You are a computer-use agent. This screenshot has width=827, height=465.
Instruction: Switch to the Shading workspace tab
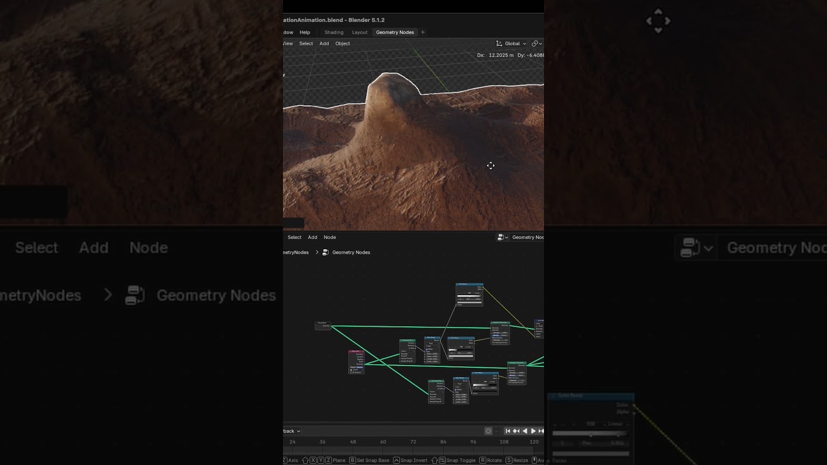(x=334, y=32)
